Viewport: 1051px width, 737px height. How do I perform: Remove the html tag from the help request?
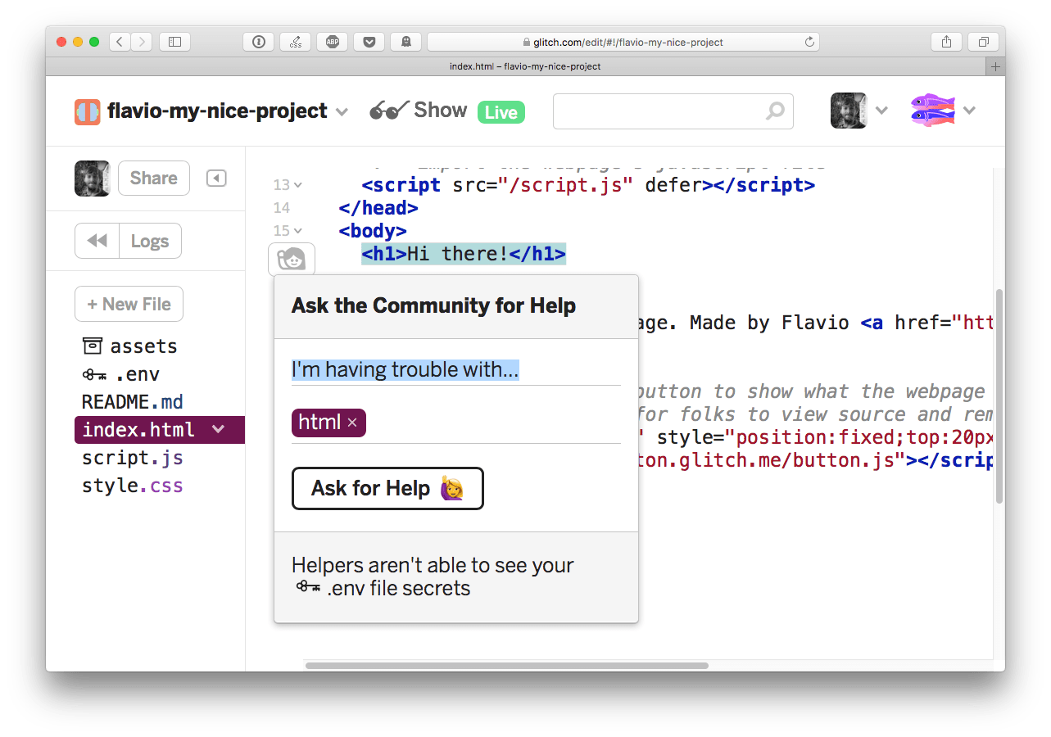[x=352, y=423]
